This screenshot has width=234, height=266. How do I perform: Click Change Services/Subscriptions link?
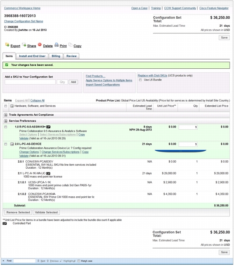click(x=60, y=152)
